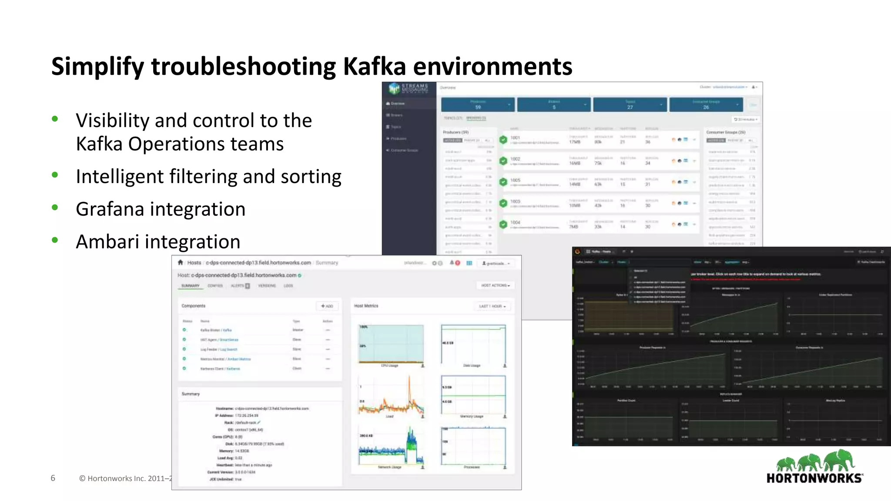Image resolution: width=891 pixels, height=501 pixels.
Task: Open the CPU Usage metric graph
Action: [x=391, y=344]
